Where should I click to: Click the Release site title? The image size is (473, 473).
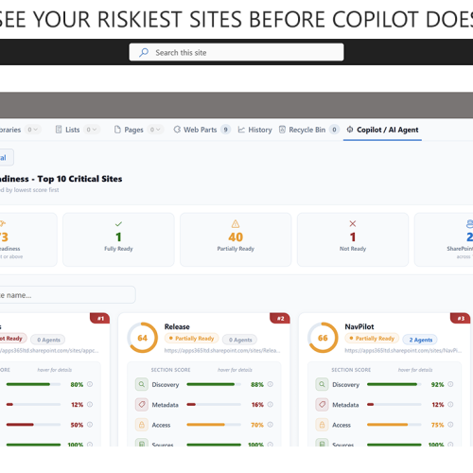click(x=177, y=326)
